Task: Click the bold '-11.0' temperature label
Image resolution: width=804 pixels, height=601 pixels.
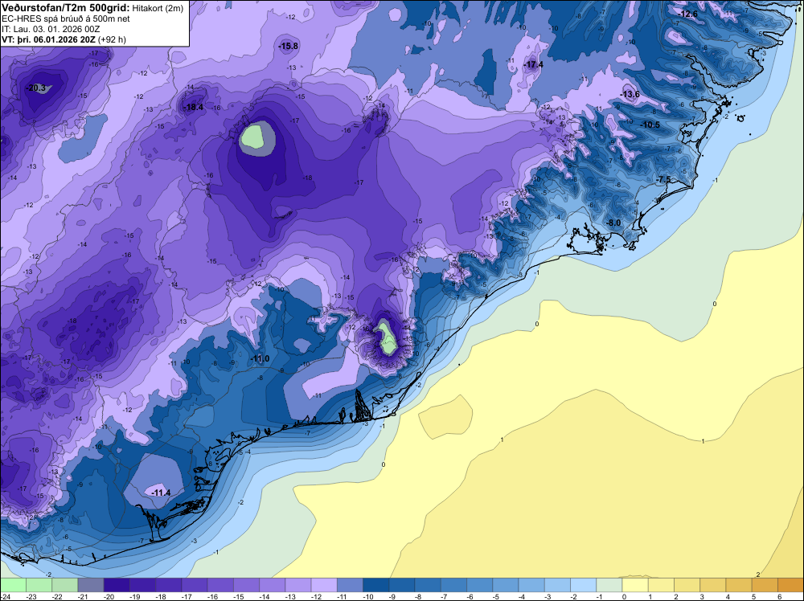Action: click(260, 358)
